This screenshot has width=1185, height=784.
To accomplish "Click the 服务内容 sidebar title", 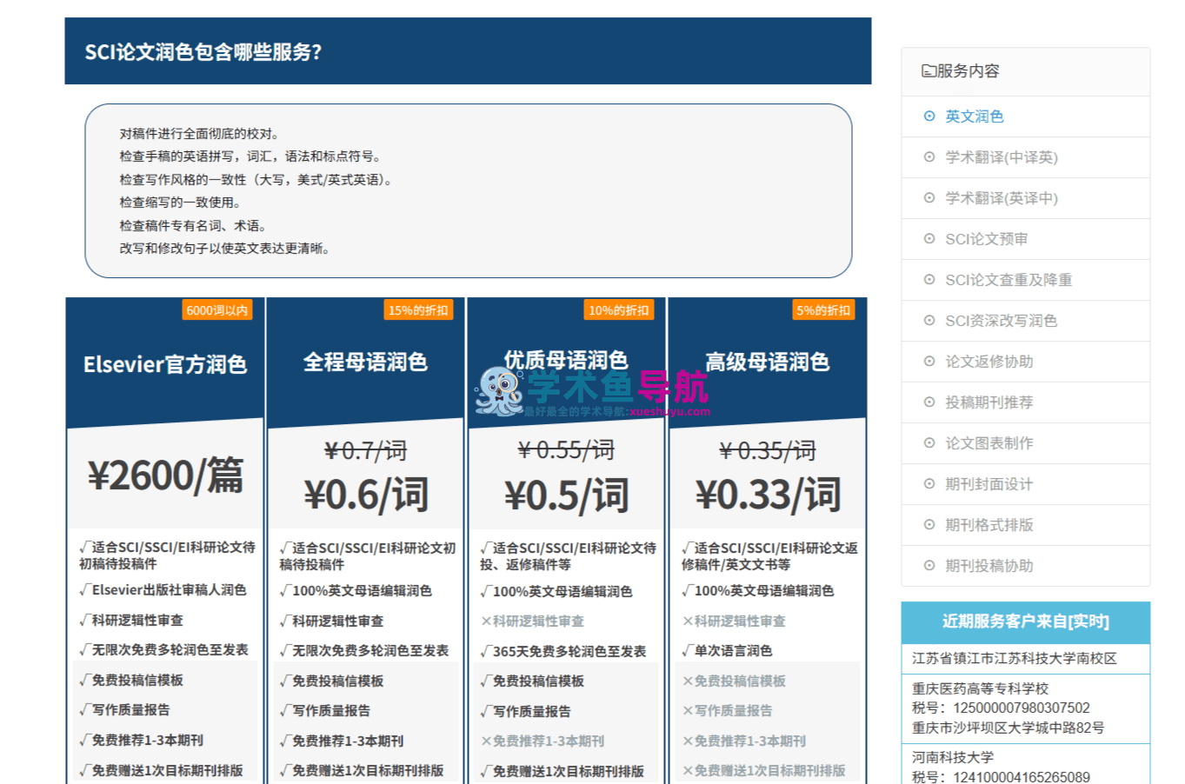I will [968, 71].
